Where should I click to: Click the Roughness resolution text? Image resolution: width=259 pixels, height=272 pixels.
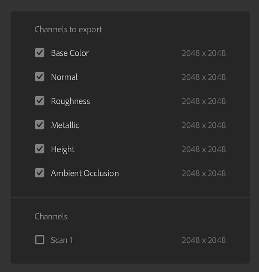(204, 101)
